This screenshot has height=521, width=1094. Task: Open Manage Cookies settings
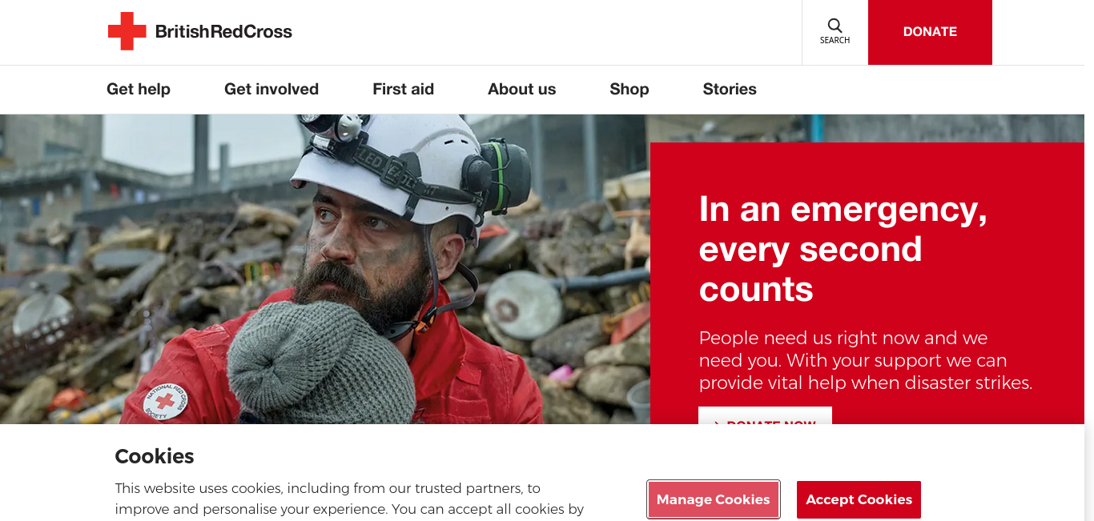[x=714, y=499]
